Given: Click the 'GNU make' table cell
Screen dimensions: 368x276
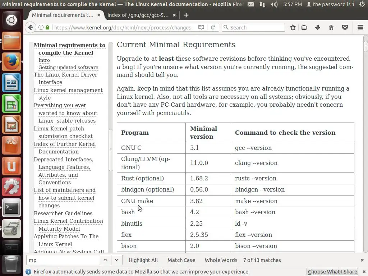Looking at the screenshot, I should pyautogui.click(x=151, y=201).
